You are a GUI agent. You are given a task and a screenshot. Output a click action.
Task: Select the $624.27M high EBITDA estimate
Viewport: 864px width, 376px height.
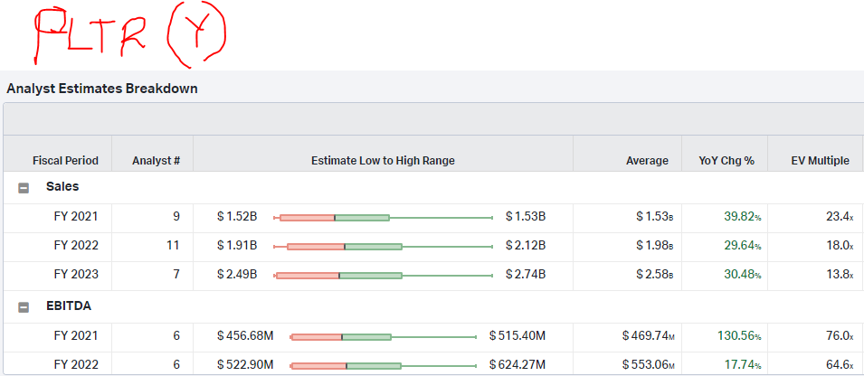(x=517, y=364)
